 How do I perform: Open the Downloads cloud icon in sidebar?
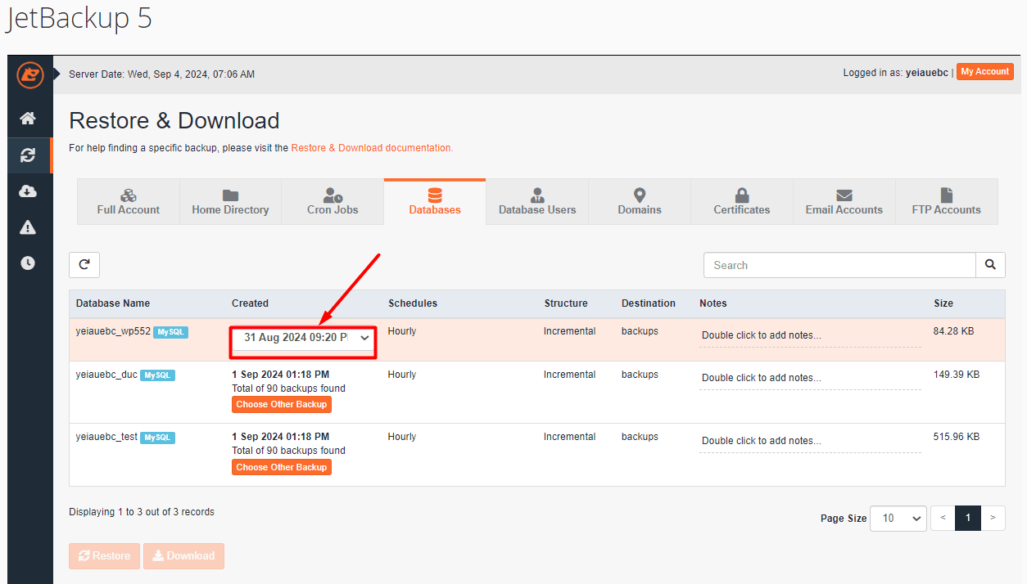pos(28,191)
